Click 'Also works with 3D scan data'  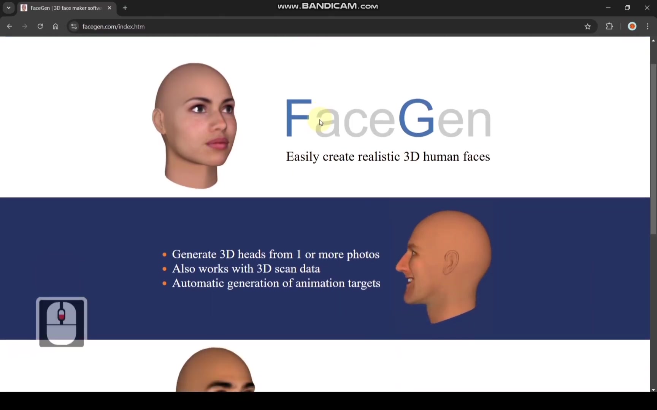coord(246,269)
